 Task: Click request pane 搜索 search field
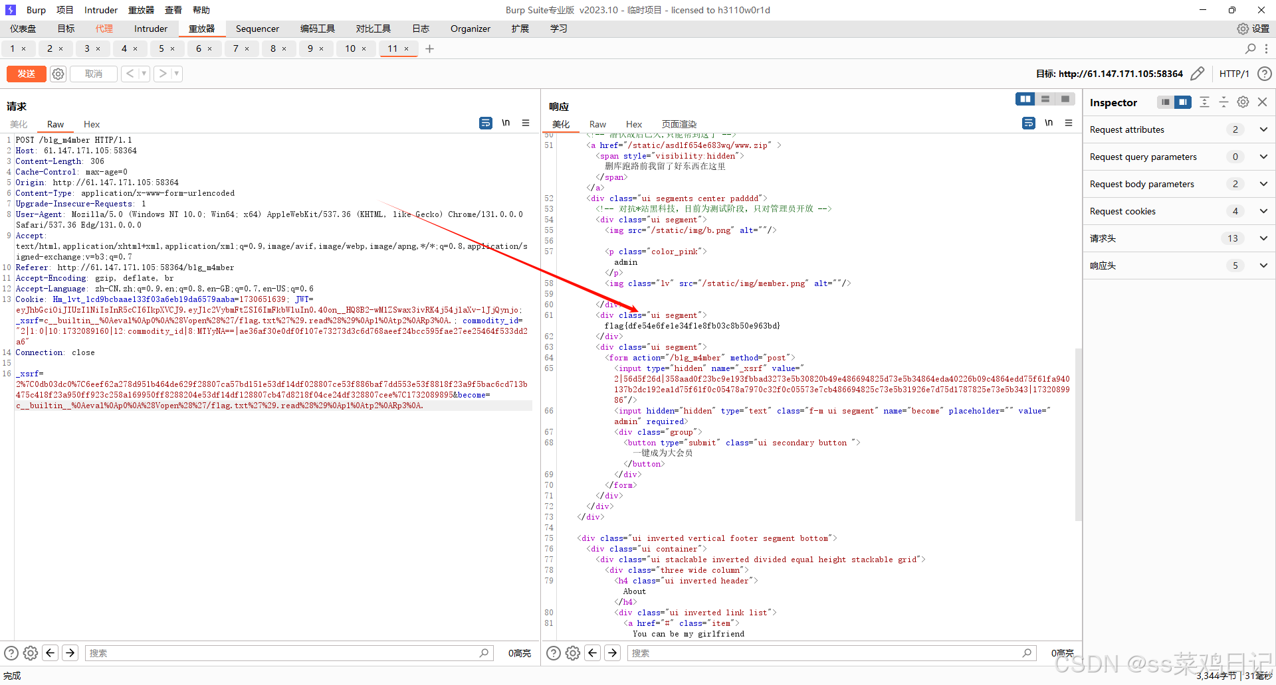tap(289, 653)
